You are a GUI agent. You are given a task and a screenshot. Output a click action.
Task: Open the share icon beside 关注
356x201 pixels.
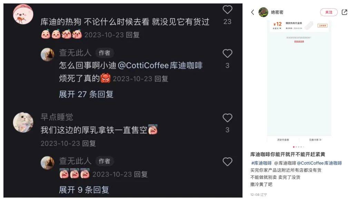[344, 12]
